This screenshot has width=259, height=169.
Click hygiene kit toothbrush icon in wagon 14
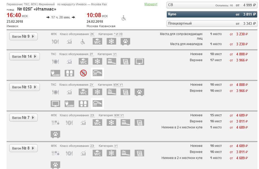(111, 61)
